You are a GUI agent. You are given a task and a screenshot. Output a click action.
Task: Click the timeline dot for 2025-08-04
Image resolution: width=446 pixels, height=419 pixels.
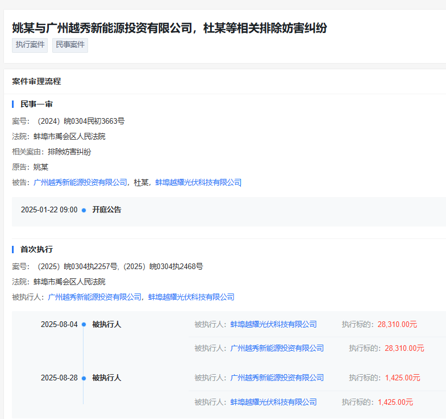point(84,325)
